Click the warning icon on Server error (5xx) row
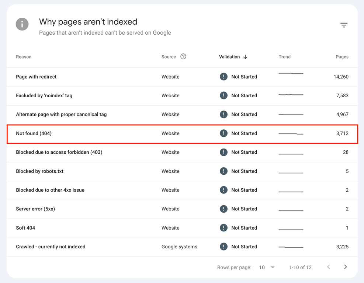 point(224,209)
